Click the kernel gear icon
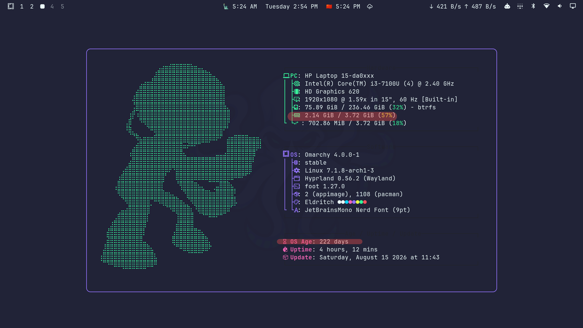This screenshot has height=328, width=583. (296, 171)
